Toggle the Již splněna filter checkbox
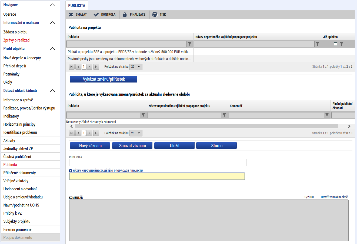This screenshot has height=244, width=357. [335, 44]
